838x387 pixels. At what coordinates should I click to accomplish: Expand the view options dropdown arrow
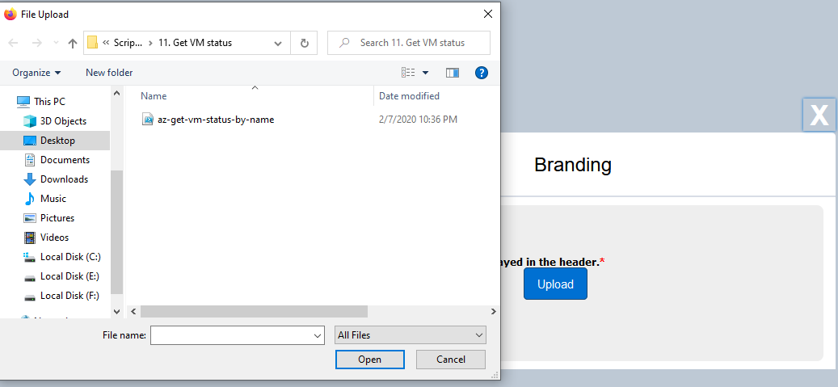pos(426,73)
